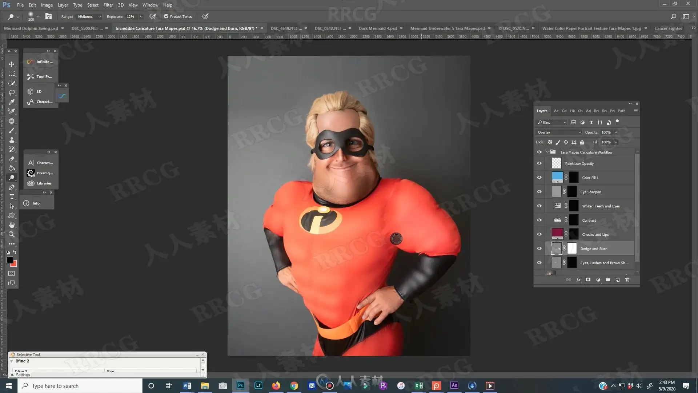
Task: Hide the Eye Sharpen layer
Action: coord(539,192)
